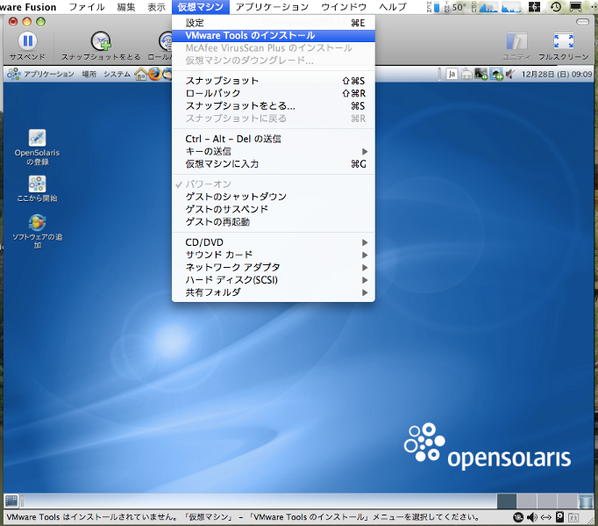598x526 pixels.
Task: Click the Spaces menu bar icon showing 6
Action: click(x=534, y=6)
